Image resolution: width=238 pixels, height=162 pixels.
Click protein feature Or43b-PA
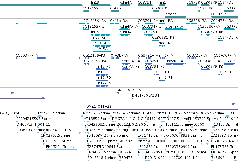click(115, 58)
